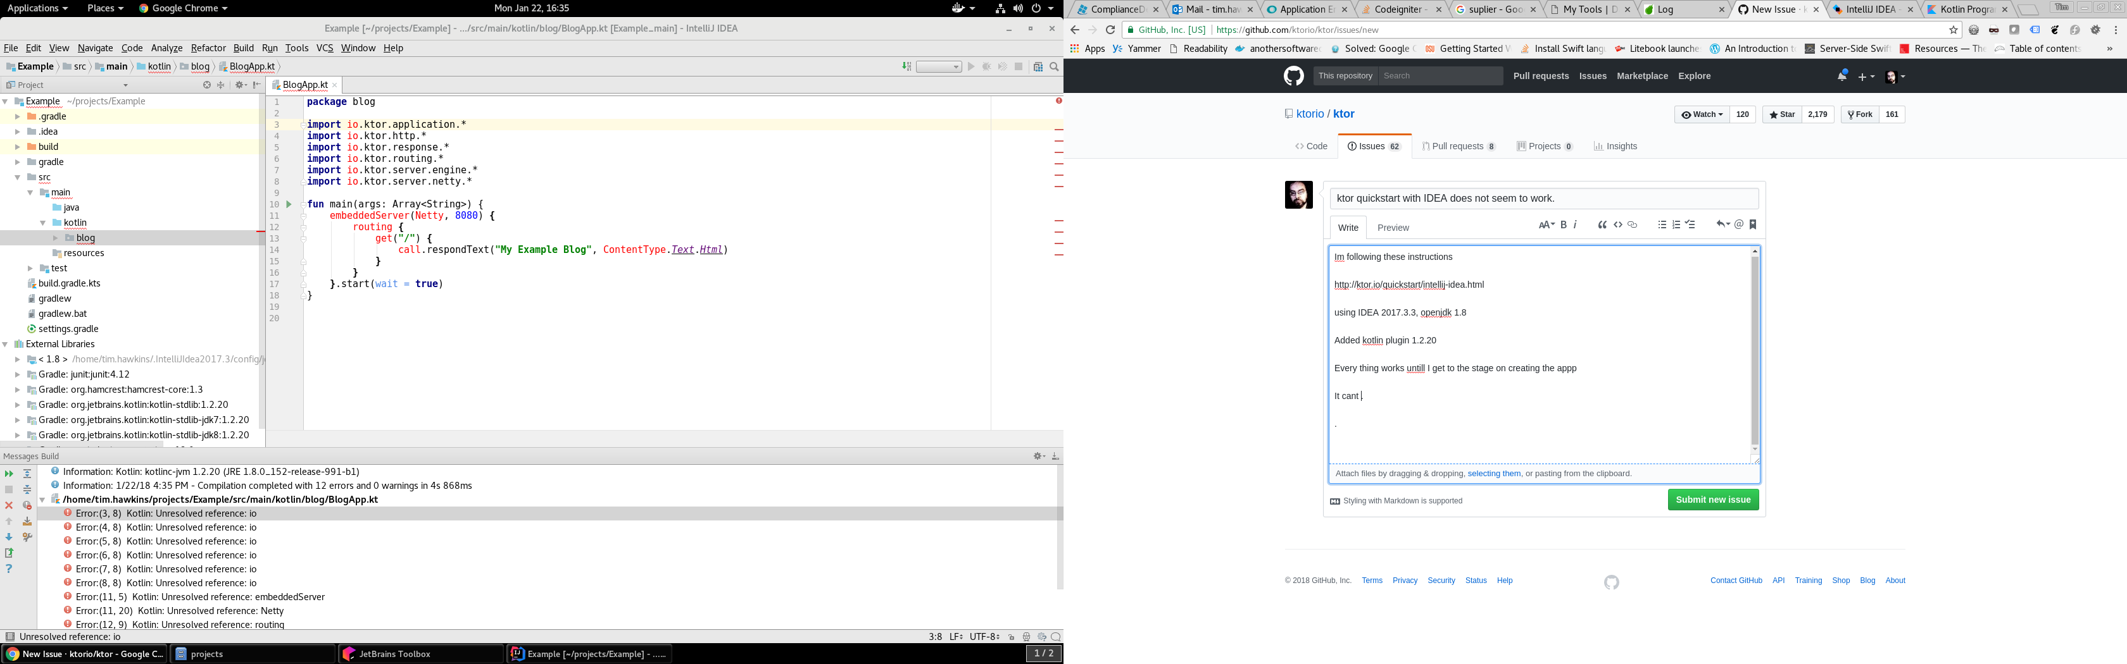Apply bold formatting in the issue editor

click(1562, 224)
